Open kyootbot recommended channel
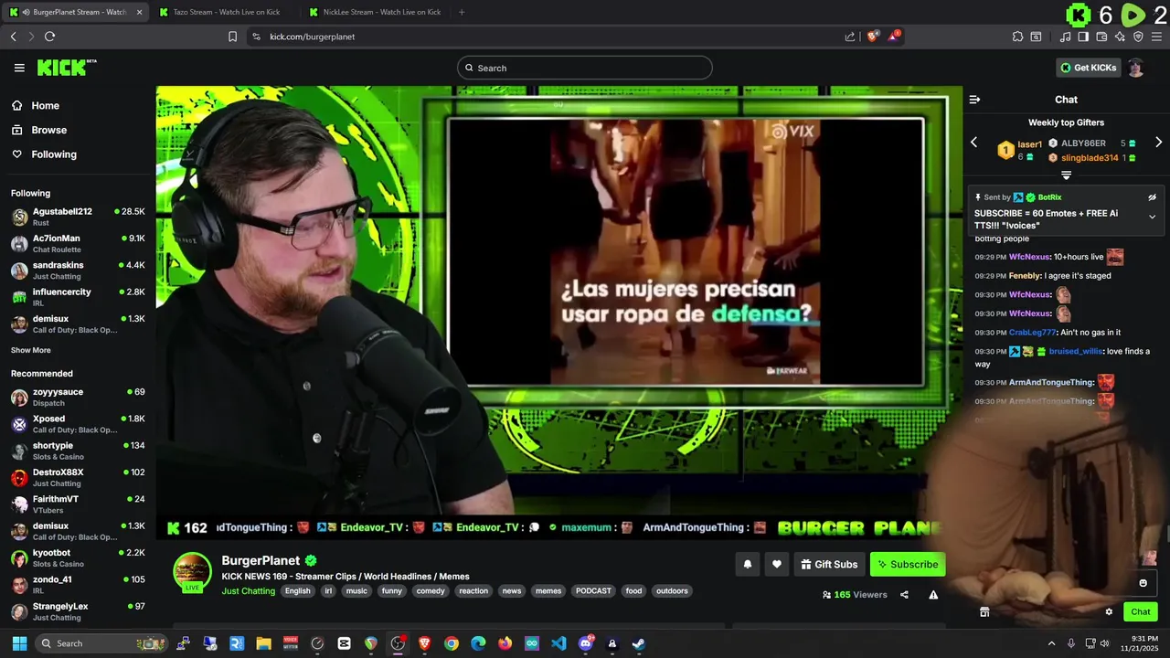 pyautogui.click(x=78, y=557)
